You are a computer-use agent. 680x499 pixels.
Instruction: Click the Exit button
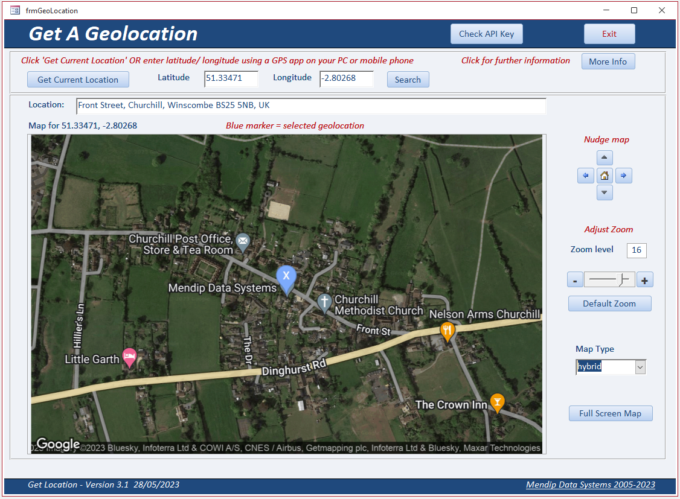[x=609, y=34]
